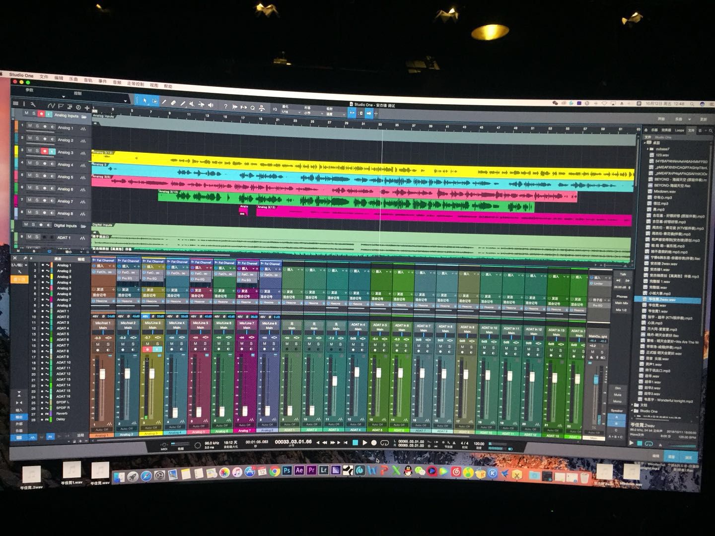
Task: Mute the Digital Inputs folder track
Action: point(26,224)
